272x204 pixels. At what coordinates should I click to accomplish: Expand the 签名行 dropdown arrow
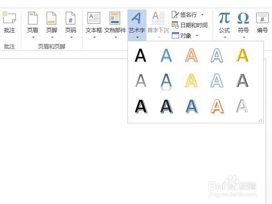point(202,15)
